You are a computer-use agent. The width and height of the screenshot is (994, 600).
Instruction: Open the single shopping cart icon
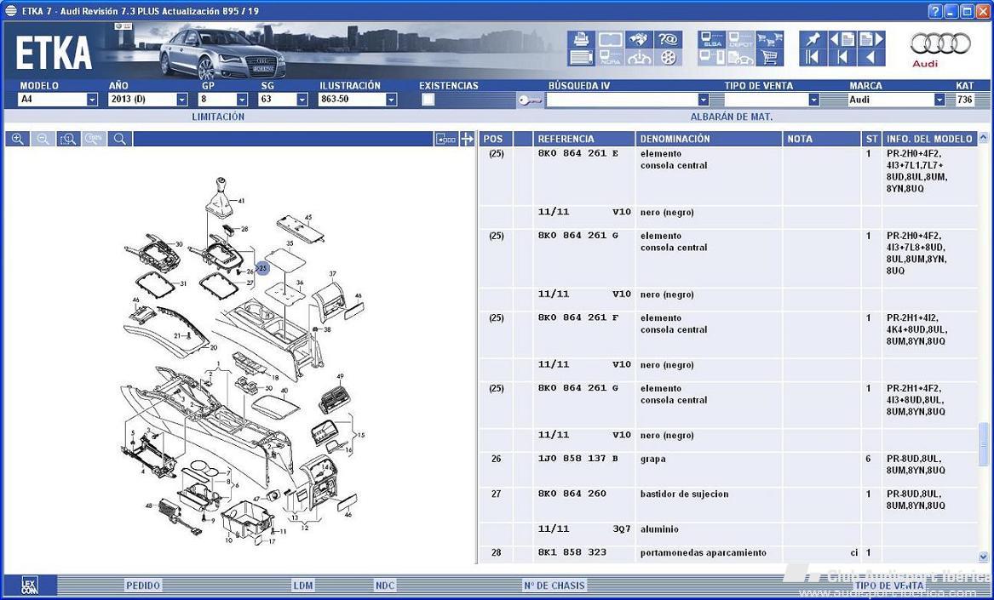(x=770, y=58)
